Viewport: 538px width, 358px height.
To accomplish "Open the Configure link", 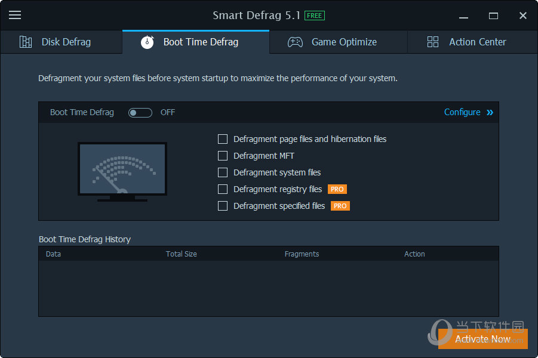I will 462,113.
